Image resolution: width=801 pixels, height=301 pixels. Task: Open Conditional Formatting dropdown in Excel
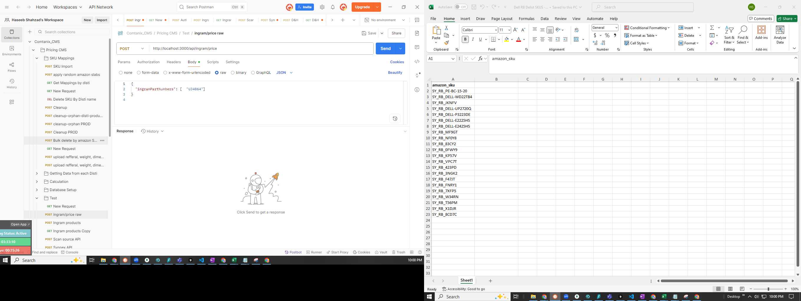pyautogui.click(x=647, y=28)
